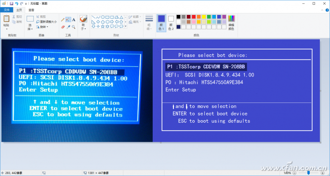
Task: Click the canvas text "Enter Setup" on the redrawn panel
Action: [181, 89]
